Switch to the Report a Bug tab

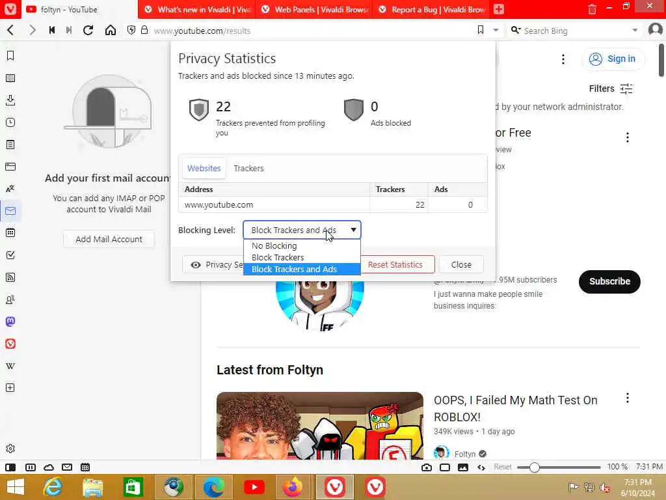click(x=431, y=9)
